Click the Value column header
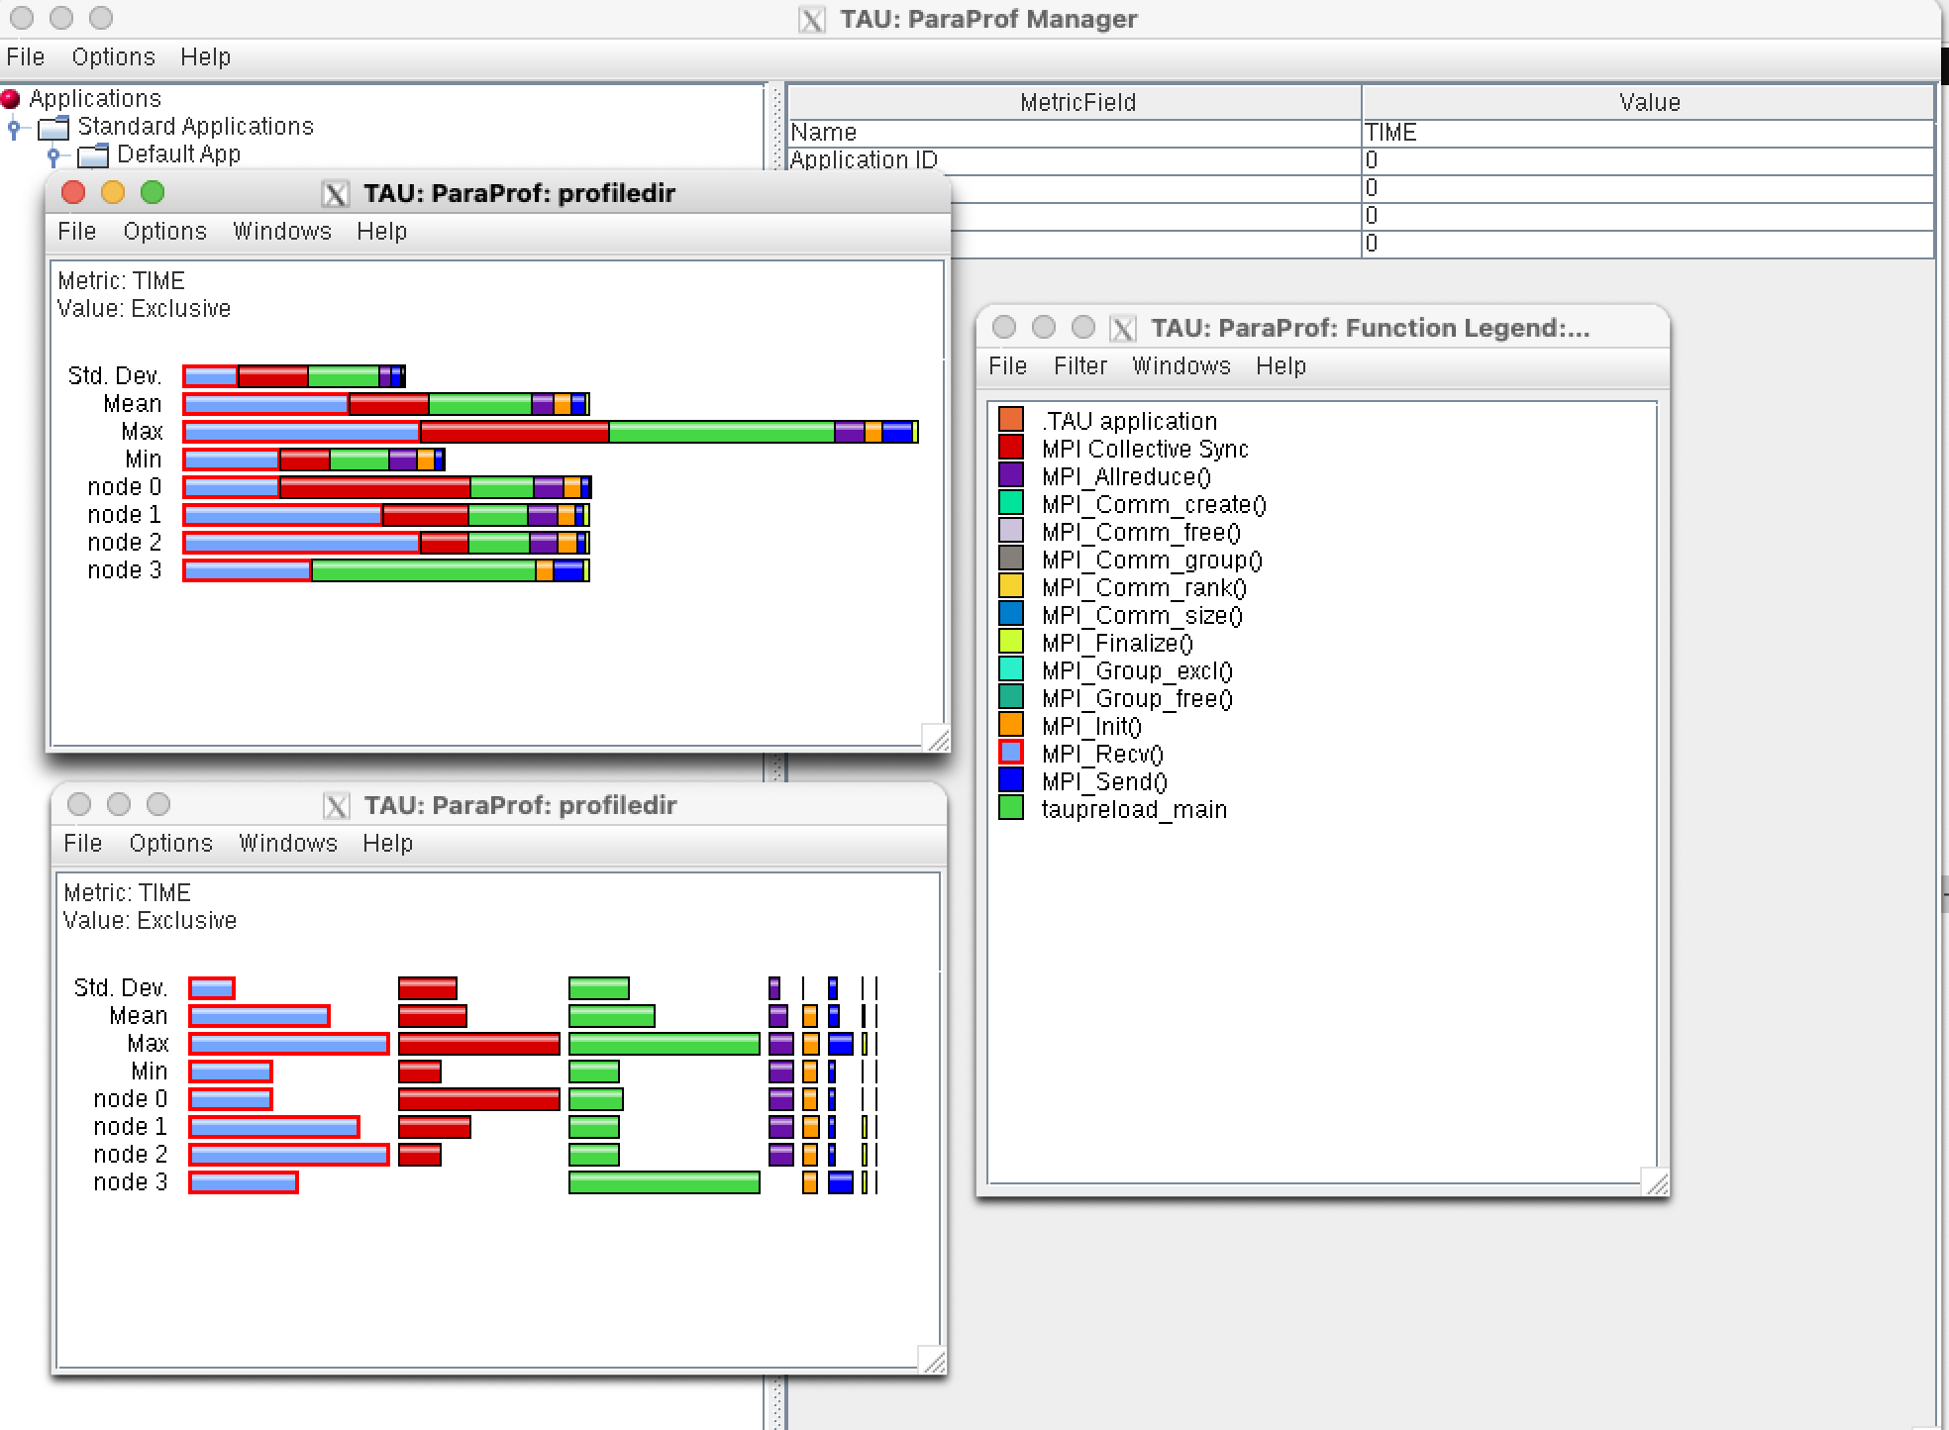 (x=1648, y=103)
